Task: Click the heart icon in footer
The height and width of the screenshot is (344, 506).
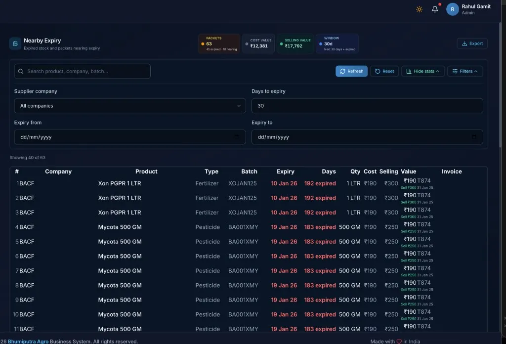Action: point(399,342)
